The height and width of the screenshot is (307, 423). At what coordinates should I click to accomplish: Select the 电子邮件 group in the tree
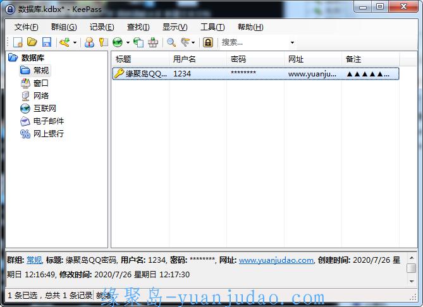[48, 121]
